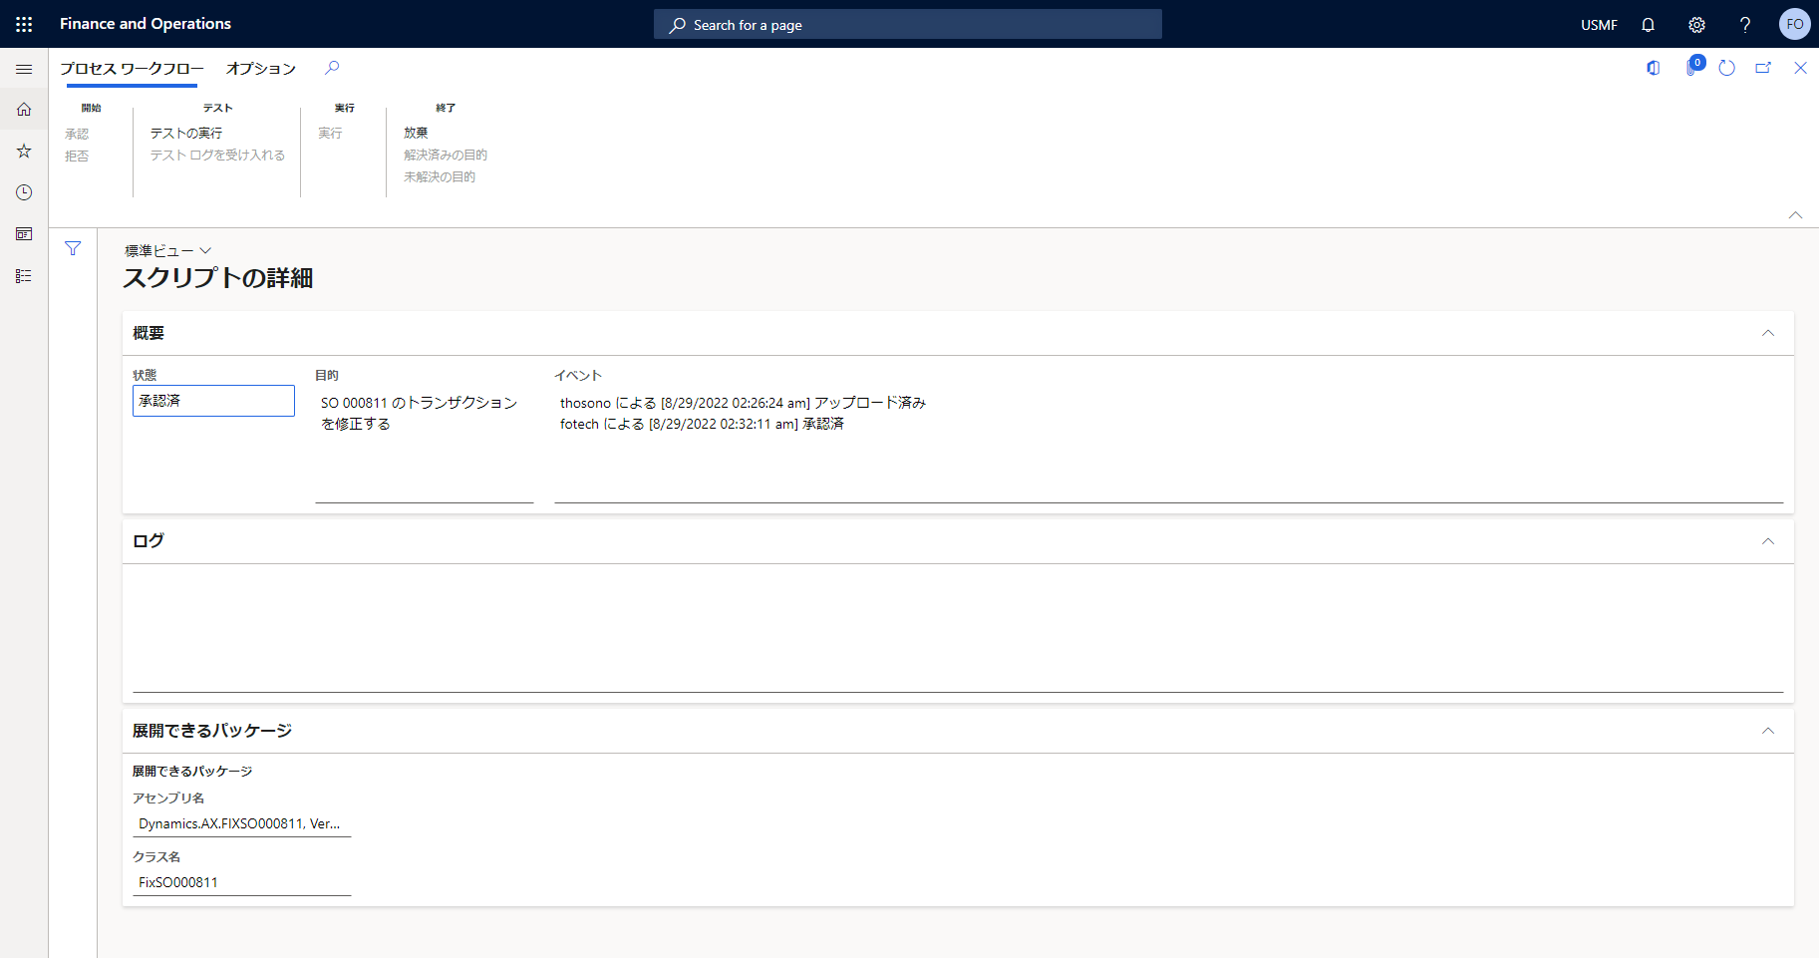
Task: Click テストの実行 button
Action: (186, 133)
